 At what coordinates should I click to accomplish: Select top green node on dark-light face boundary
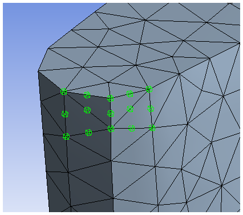tap(110, 98)
